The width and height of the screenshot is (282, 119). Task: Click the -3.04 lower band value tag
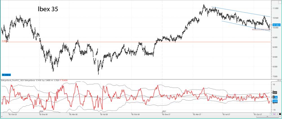(x=275, y=101)
